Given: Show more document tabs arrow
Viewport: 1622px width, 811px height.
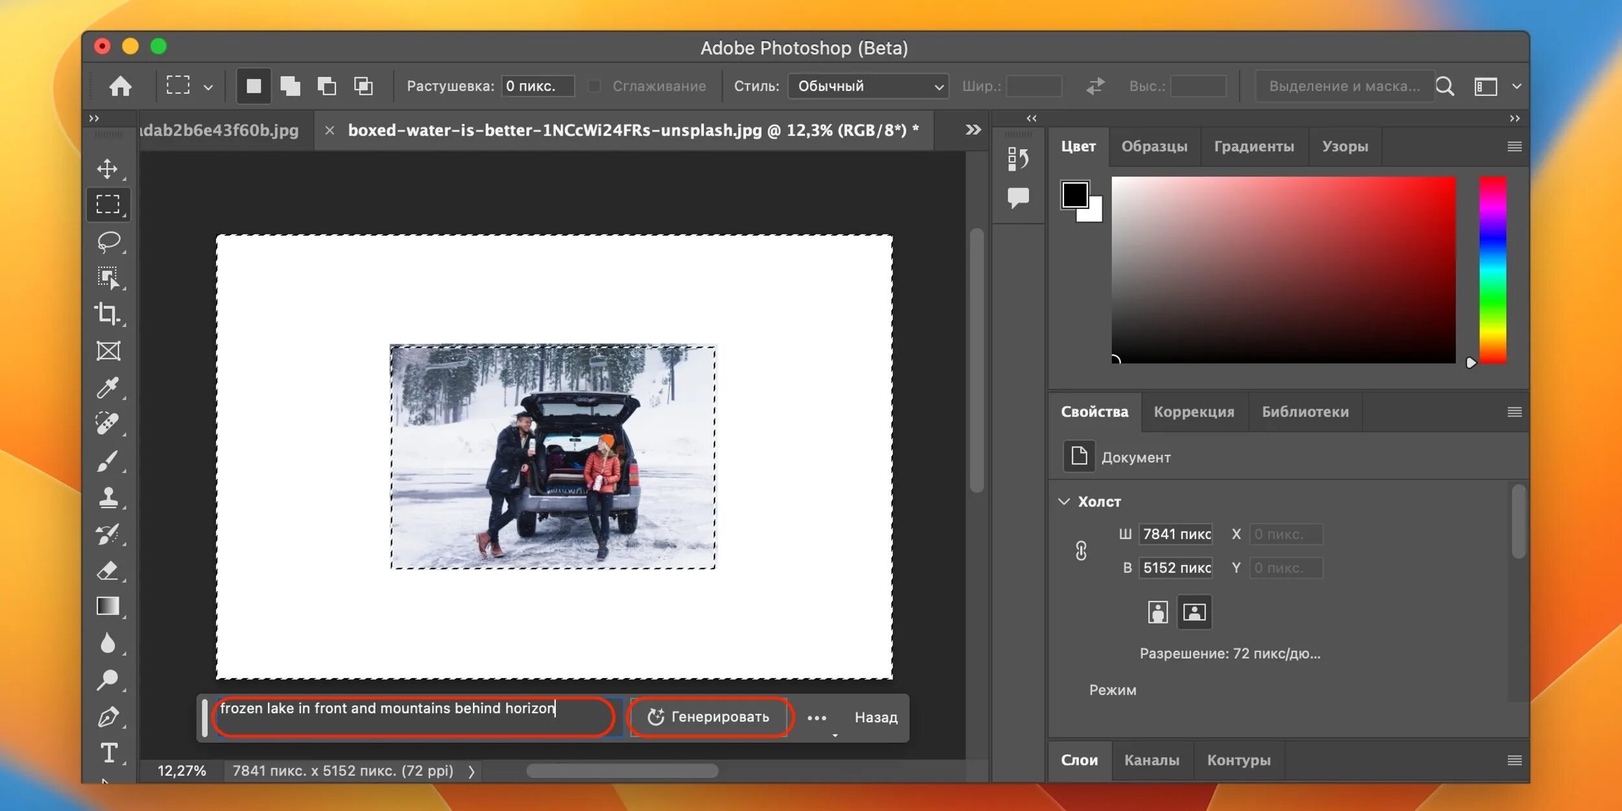Looking at the screenshot, I should point(973,130).
